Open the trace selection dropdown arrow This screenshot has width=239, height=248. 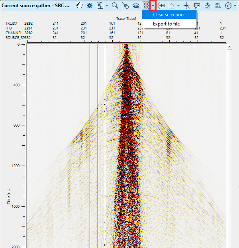coord(153,6)
